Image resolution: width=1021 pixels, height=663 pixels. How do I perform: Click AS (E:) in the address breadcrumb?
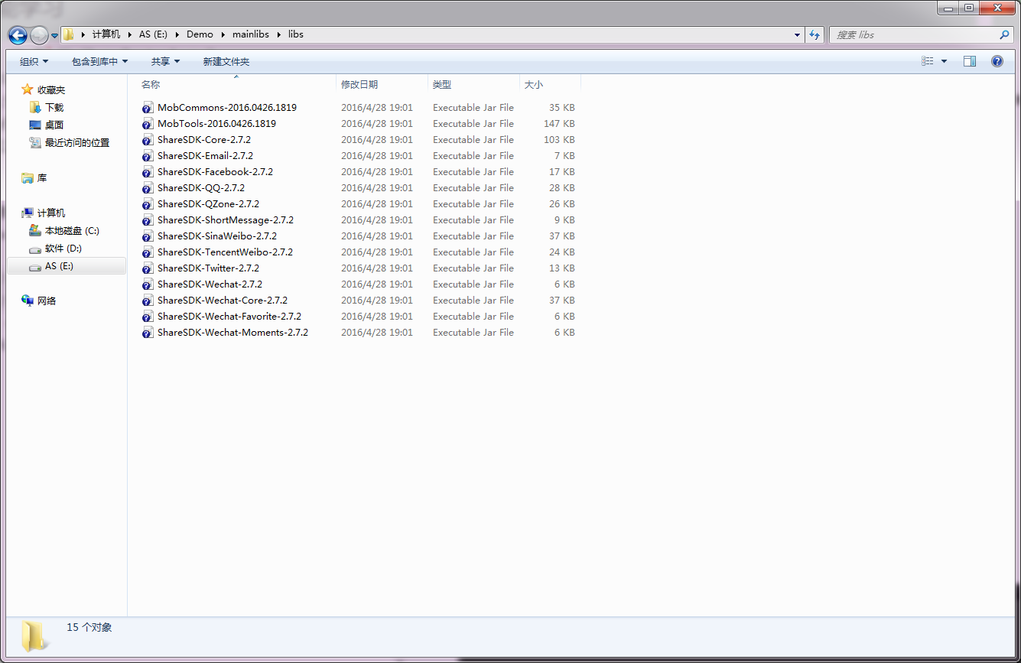point(153,34)
